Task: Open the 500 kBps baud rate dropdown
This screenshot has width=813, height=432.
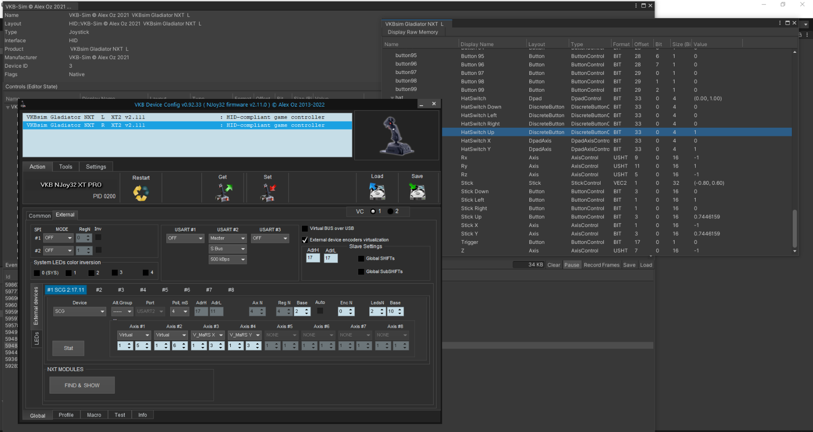Action: point(228,259)
